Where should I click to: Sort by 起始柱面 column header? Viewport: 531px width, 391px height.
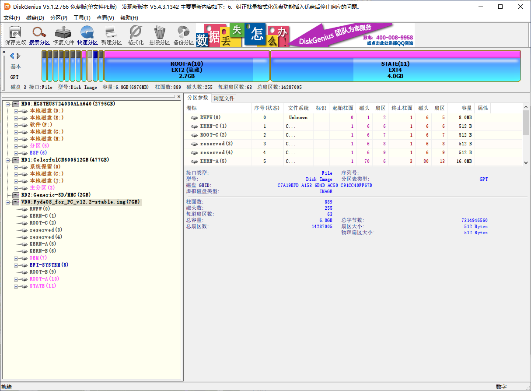tap(342, 108)
